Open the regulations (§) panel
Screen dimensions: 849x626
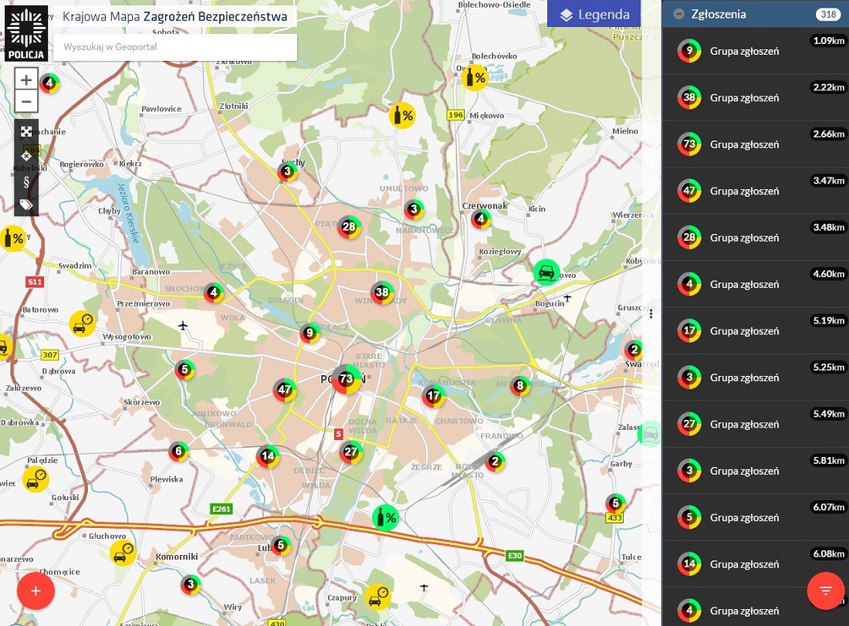click(26, 181)
